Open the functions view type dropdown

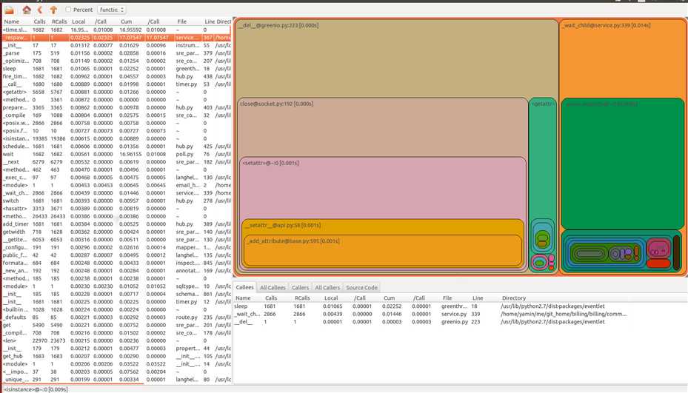click(111, 10)
